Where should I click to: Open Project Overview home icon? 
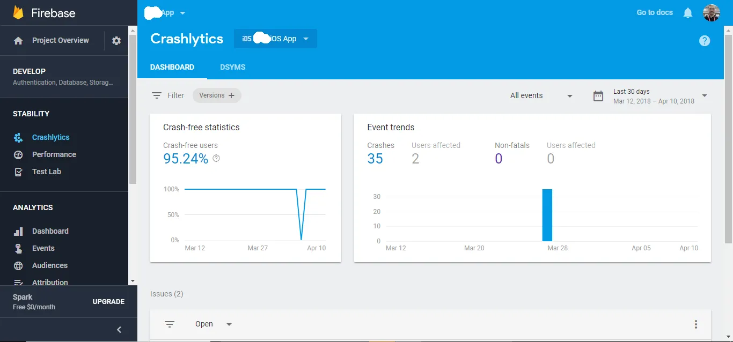pyautogui.click(x=18, y=41)
